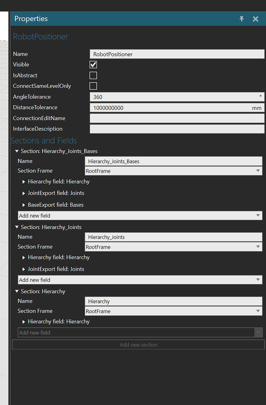Pin the Properties panel

point(241,19)
